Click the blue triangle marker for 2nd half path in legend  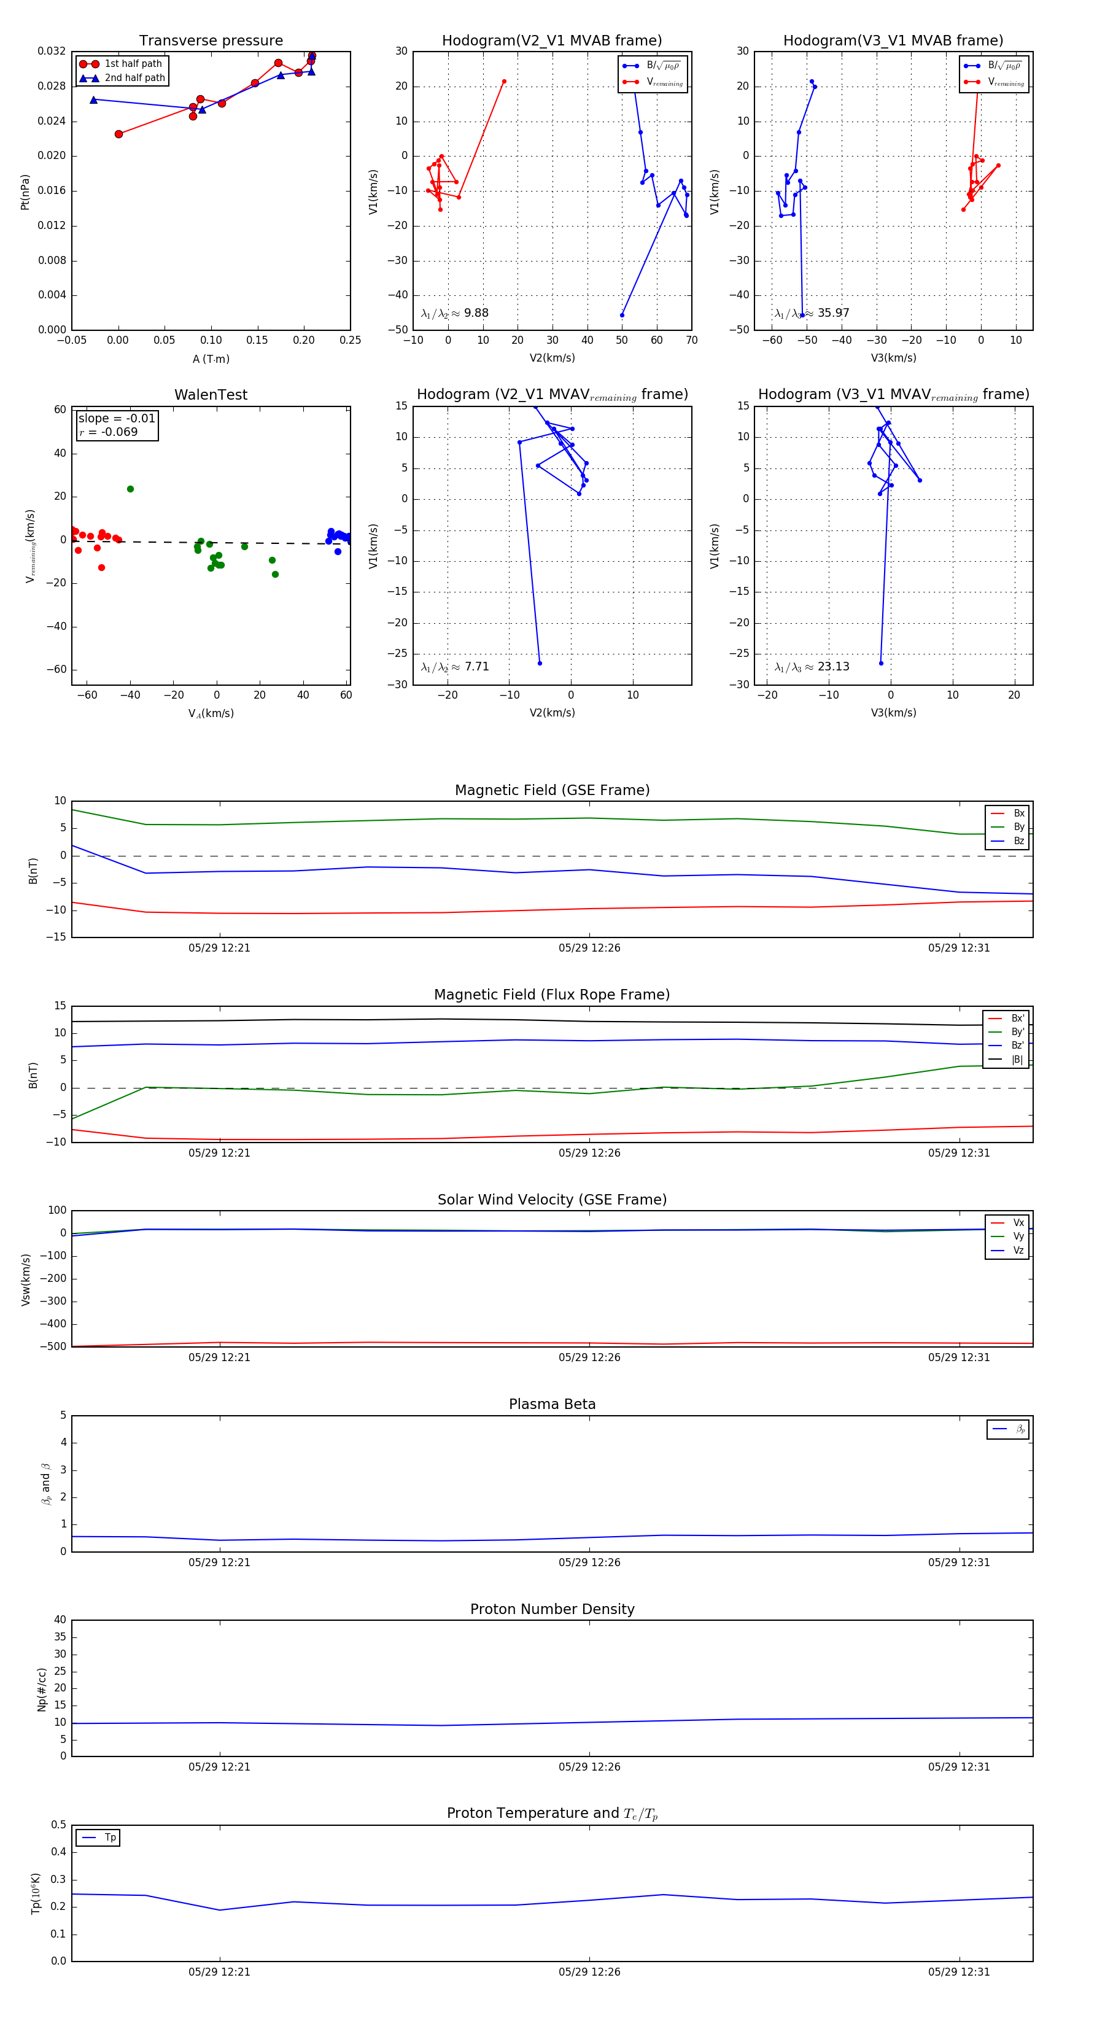pyautogui.click(x=88, y=78)
